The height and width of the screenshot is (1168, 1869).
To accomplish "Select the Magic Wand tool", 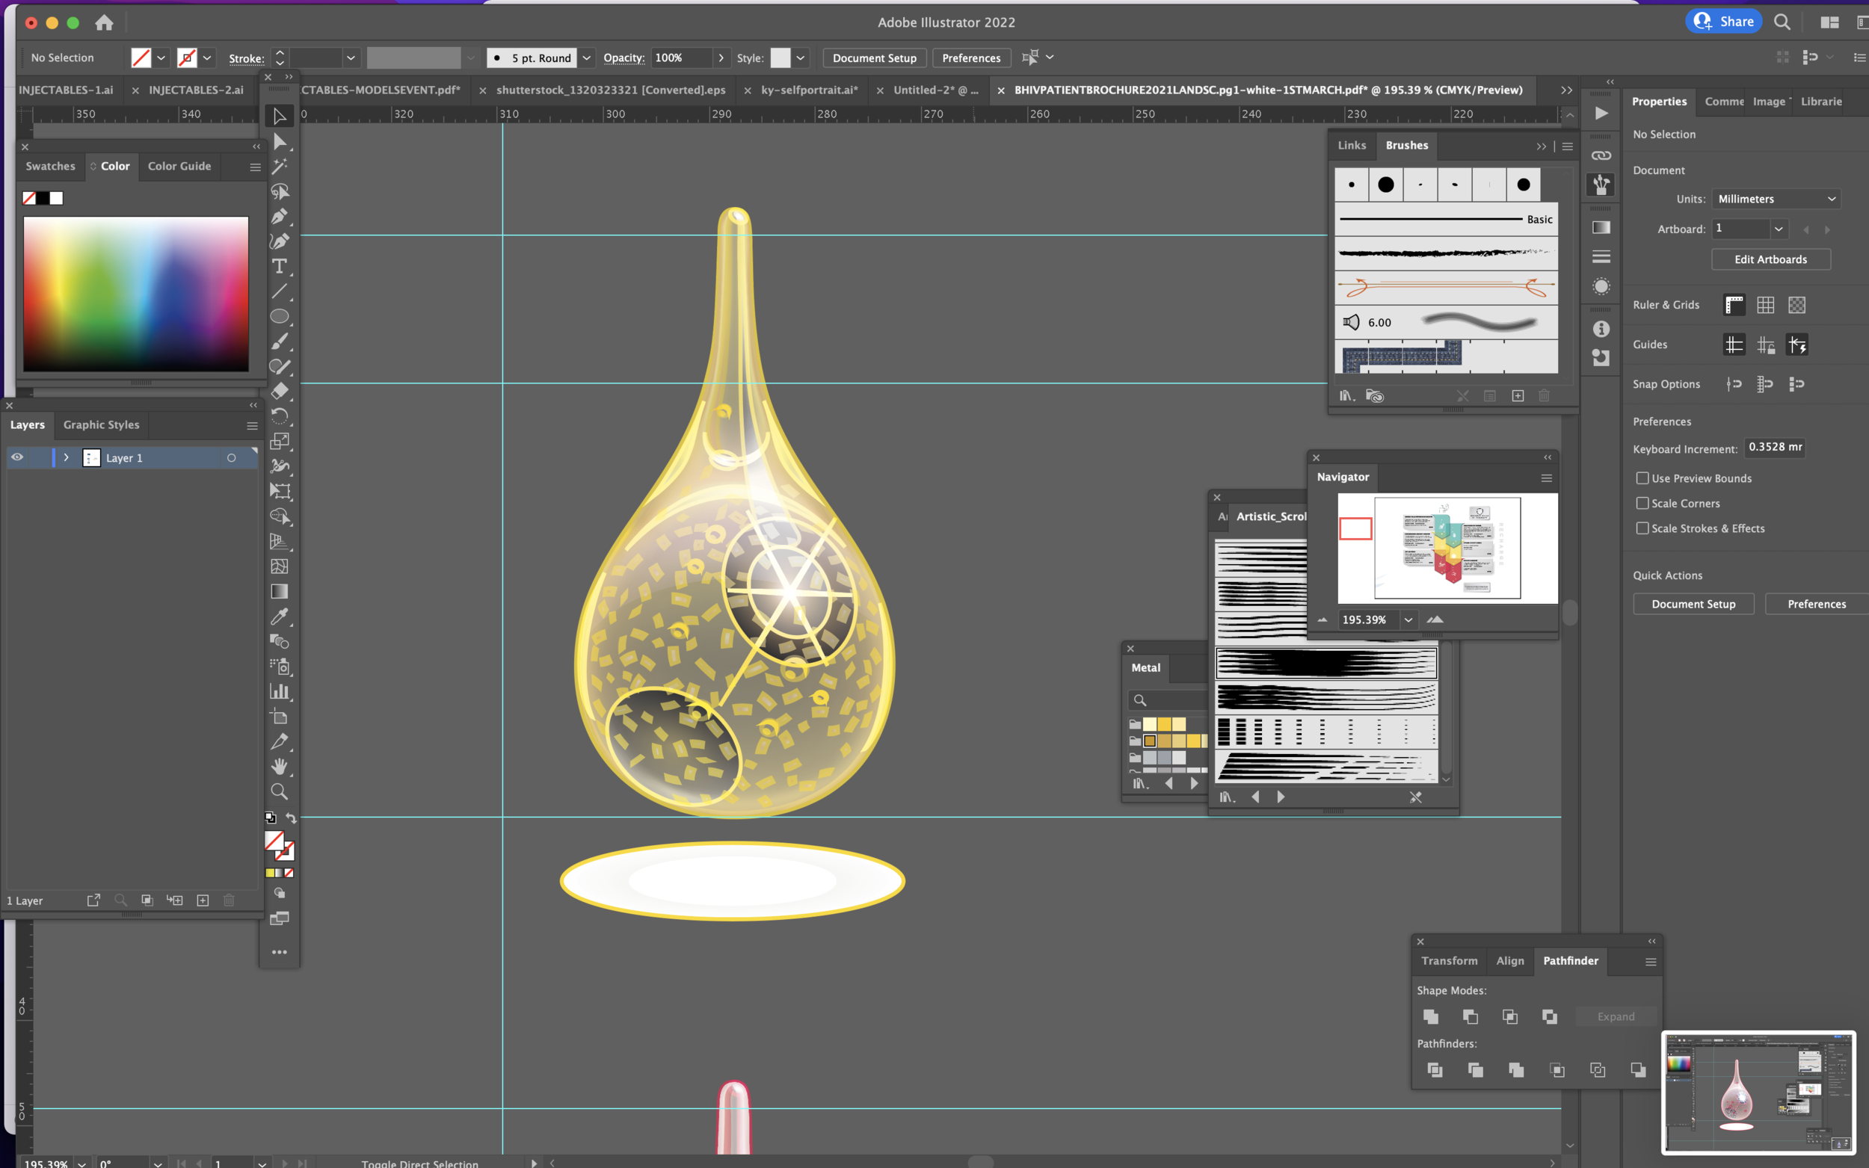I will pos(280,166).
